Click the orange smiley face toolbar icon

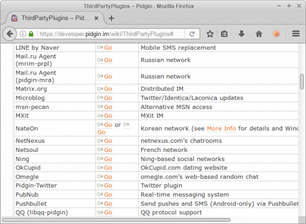[x=276, y=34]
